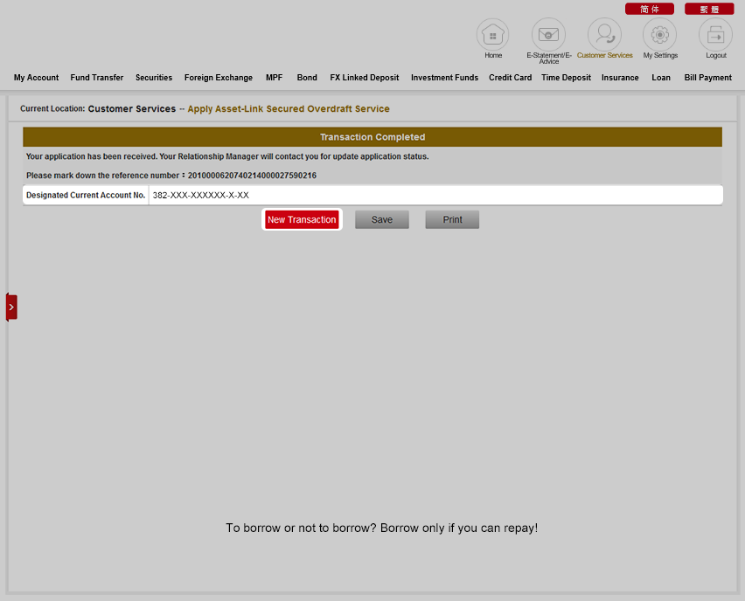Screen dimensions: 745x601
Task: Switch language to Simplified Chinese
Action: coord(649,9)
